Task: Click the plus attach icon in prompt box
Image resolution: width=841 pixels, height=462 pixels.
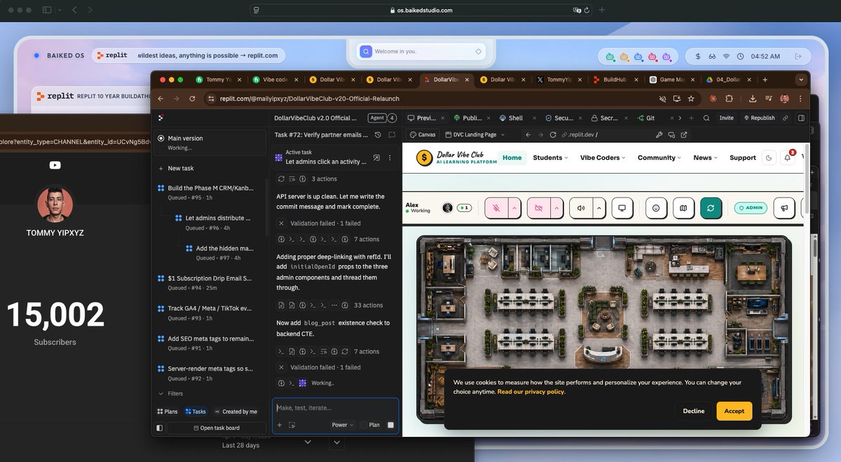Action: pyautogui.click(x=280, y=425)
